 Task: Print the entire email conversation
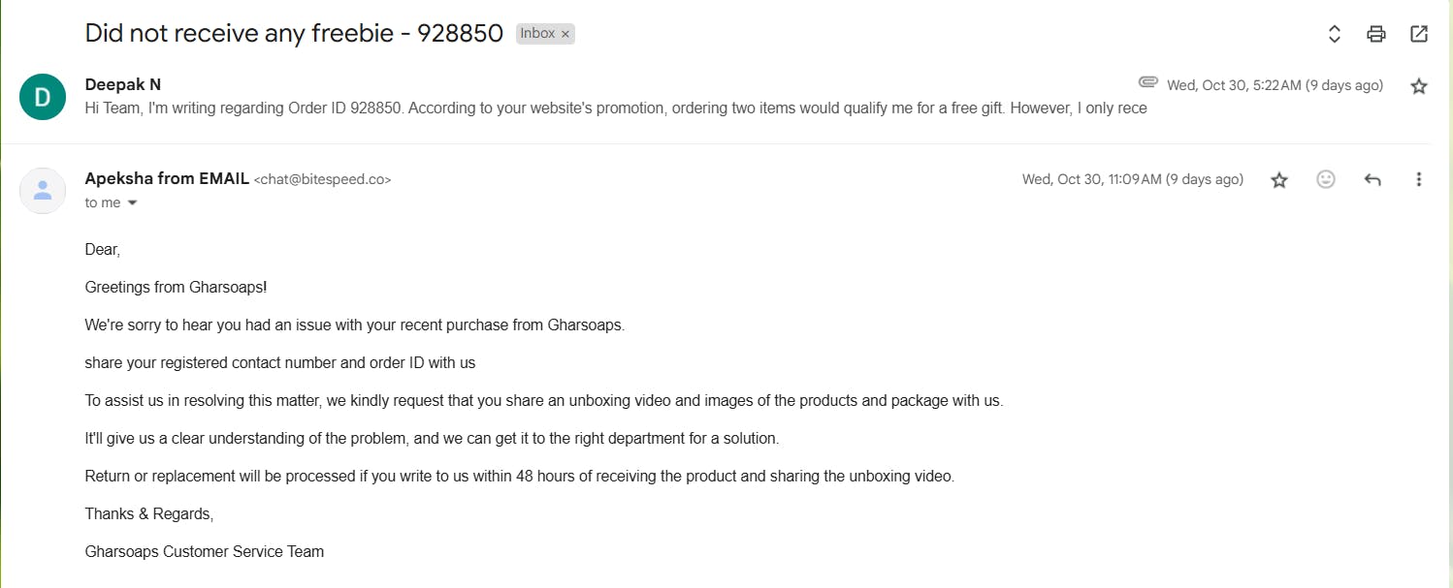(x=1375, y=34)
